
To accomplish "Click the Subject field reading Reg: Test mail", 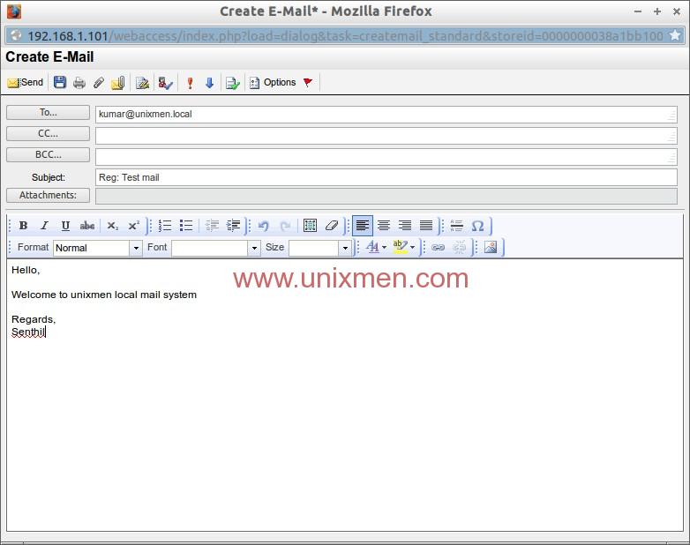I will [x=386, y=177].
